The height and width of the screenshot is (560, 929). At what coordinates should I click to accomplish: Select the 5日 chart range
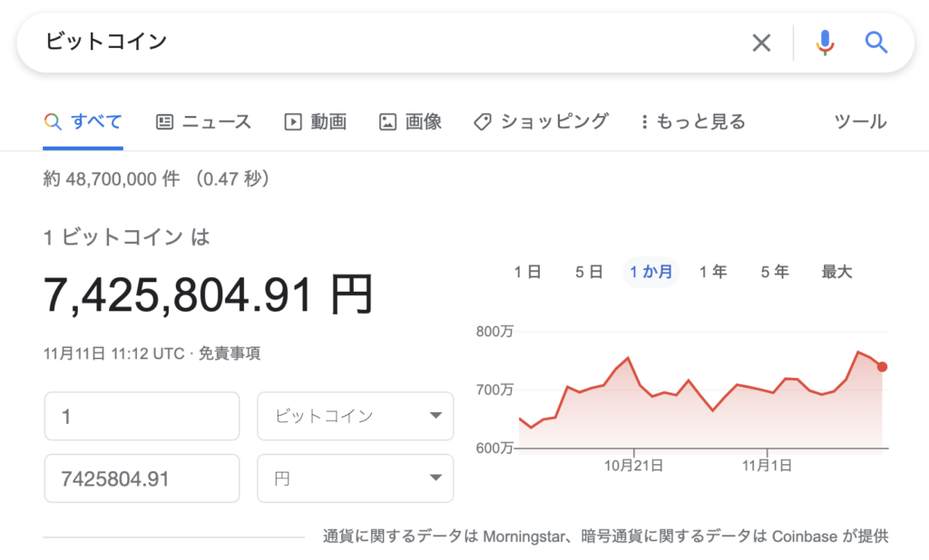pos(589,272)
